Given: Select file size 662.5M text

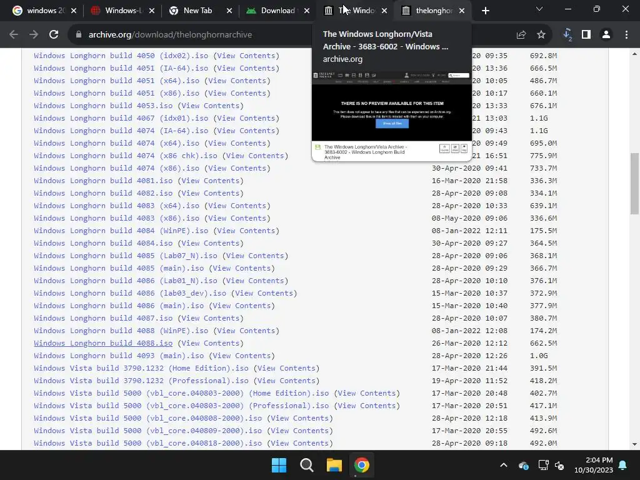Looking at the screenshot, I should [x=543, y=343].
